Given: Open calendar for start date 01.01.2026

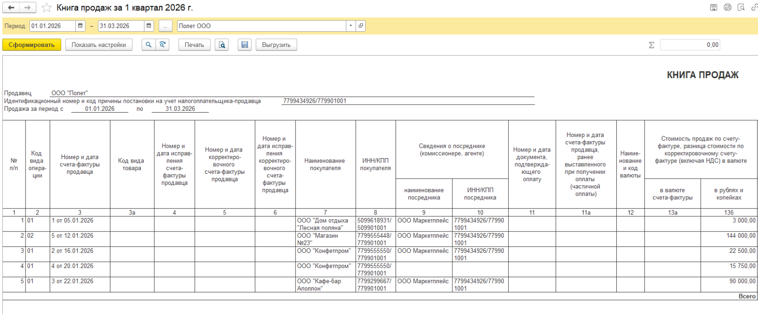Looking at the screenshot, I should (81, 26).
